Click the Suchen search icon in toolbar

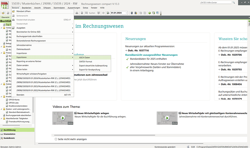coord(86,13)
